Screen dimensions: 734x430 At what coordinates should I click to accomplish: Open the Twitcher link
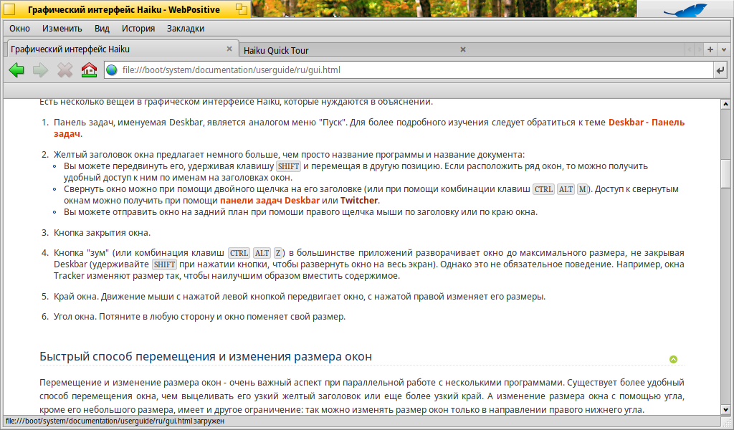358,200
